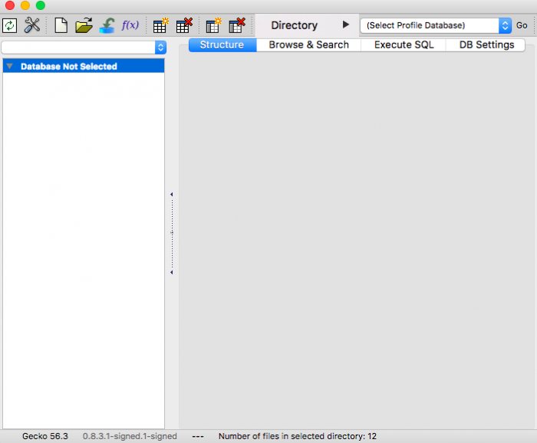Click the arrow next to Directory
The width and height of the screenshot is (537, 443).
coord(345,25)
